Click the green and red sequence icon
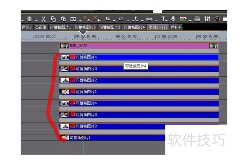 pyautogui.click(x=183, y=19)
